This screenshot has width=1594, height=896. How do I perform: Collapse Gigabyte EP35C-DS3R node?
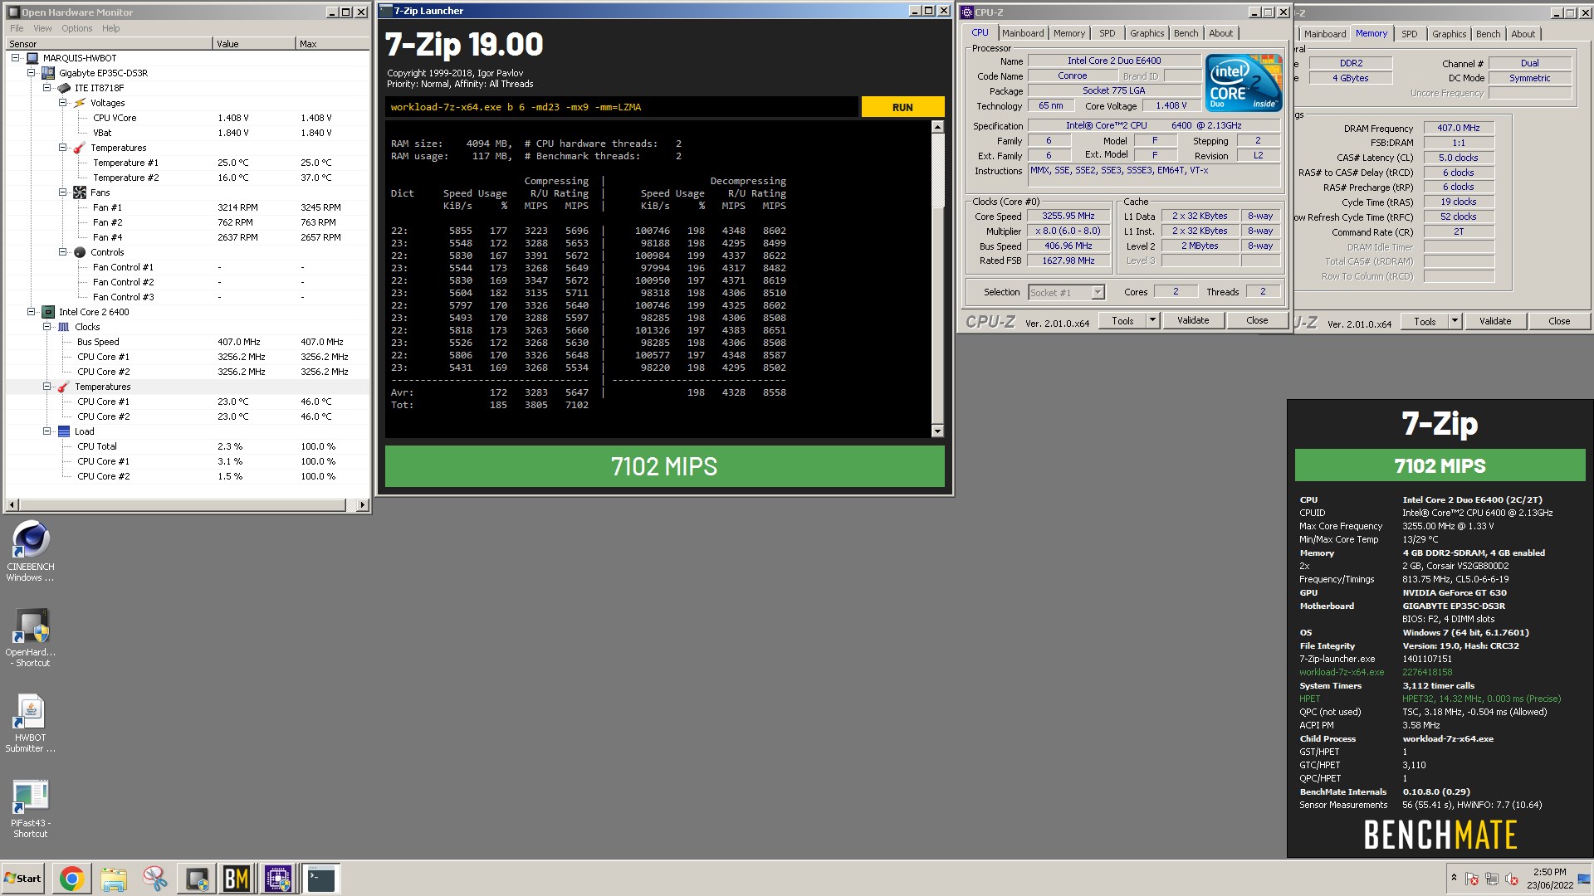pos(32,73)
